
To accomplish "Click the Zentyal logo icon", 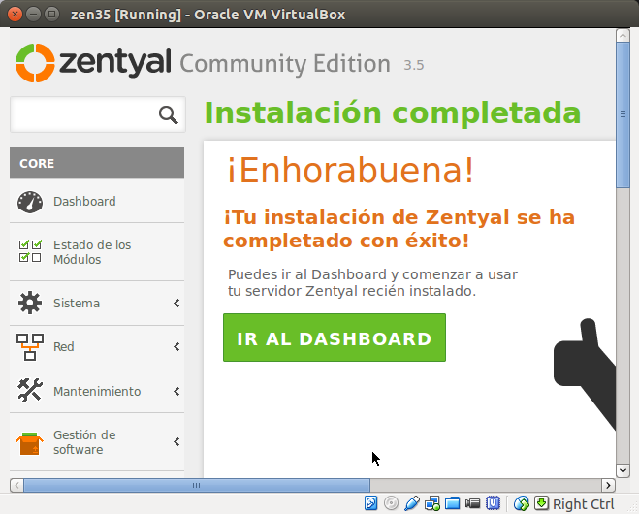I will point(35,63).
